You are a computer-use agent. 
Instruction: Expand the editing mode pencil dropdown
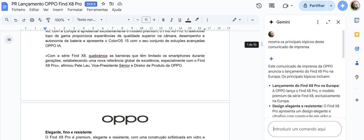pyautogui.click(x=237, y=20)
